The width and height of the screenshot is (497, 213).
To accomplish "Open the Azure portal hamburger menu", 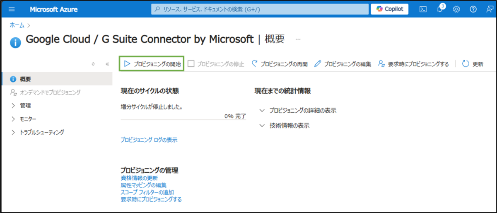I will click(x=12, y=9).
